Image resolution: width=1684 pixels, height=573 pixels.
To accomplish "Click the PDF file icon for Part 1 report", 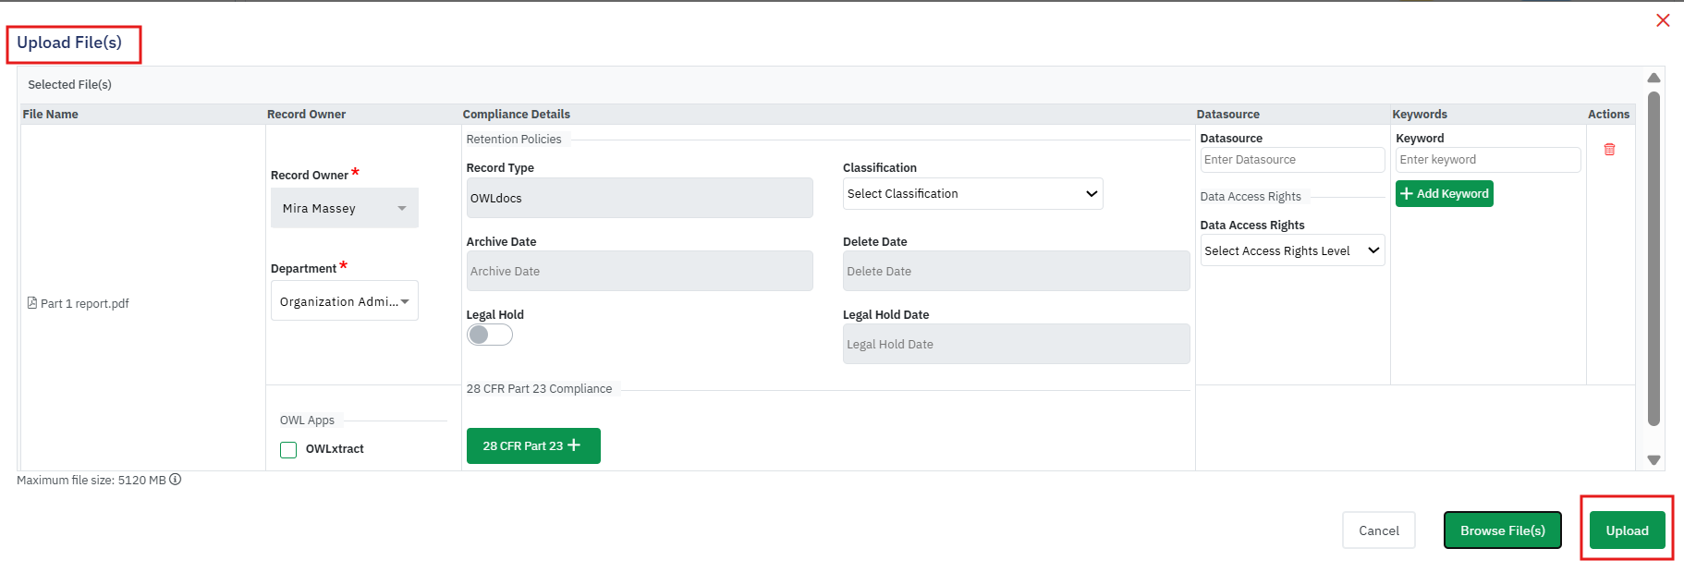I will (32, 303).
